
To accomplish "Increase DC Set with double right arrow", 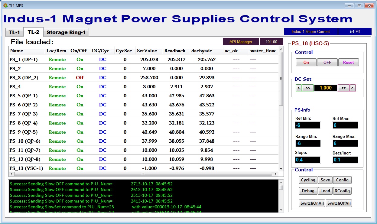I will (x=343, y=88).
